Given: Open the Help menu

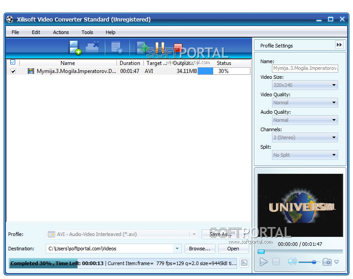Looking at the screenshot, I should 110,32.
